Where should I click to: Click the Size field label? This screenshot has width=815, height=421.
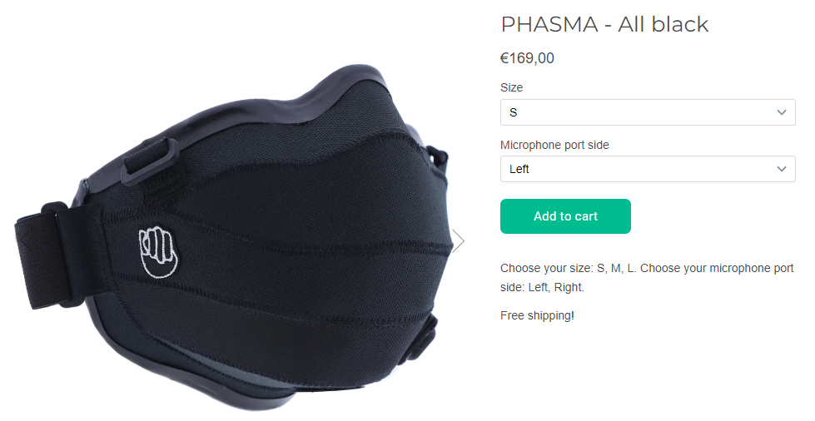(511, 87)
